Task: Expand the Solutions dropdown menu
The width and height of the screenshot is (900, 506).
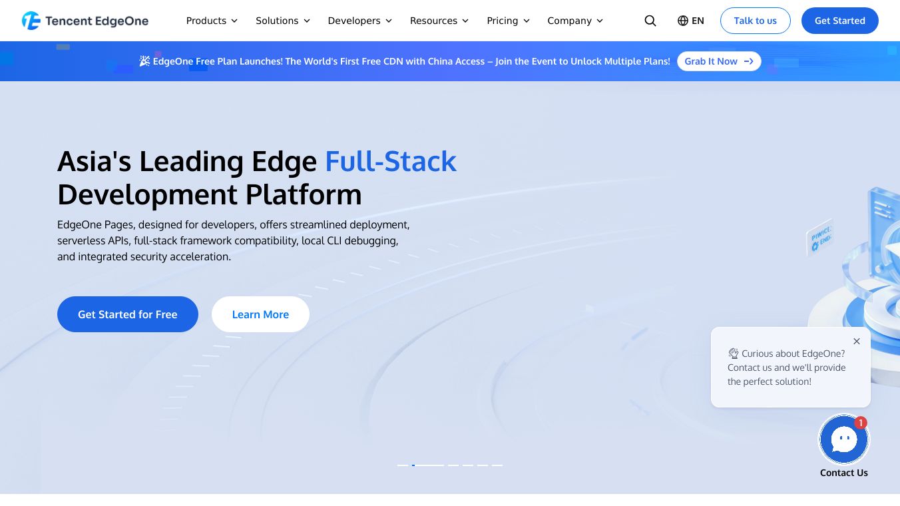Action: (283, 21)
